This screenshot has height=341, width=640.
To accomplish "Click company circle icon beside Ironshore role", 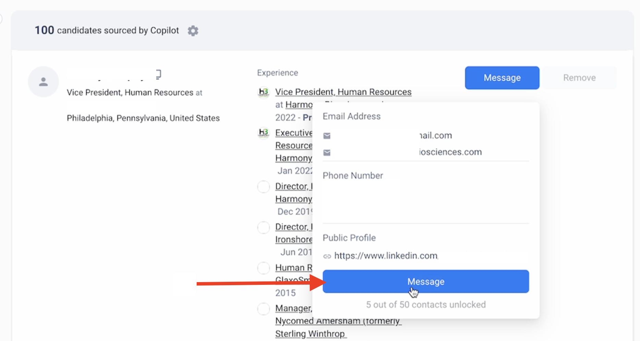I will tap(263, 227).
